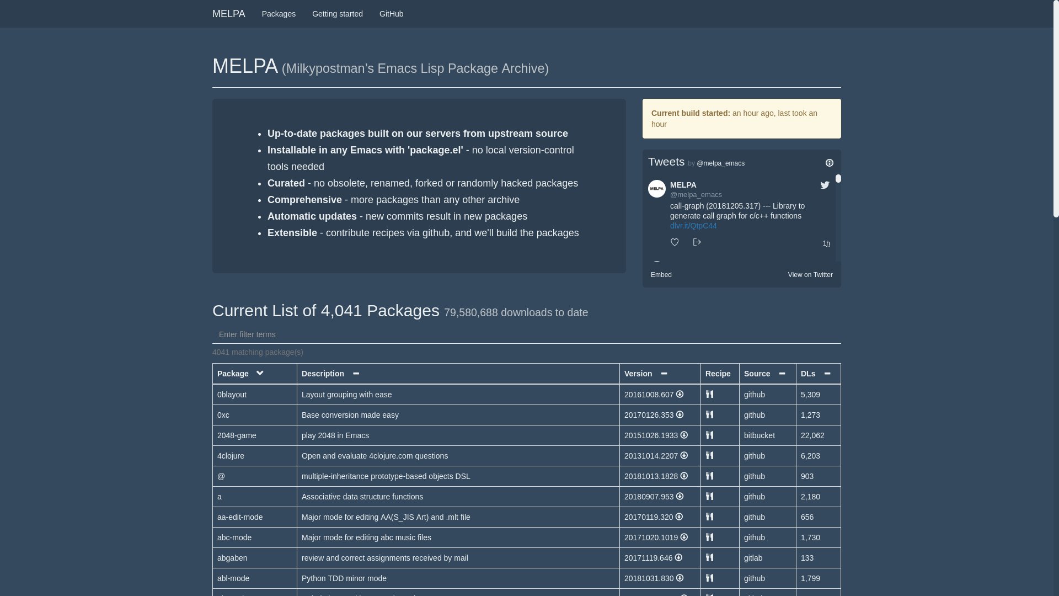
Task: Click View on Twitter link
Action: click(x=810, y=275)
